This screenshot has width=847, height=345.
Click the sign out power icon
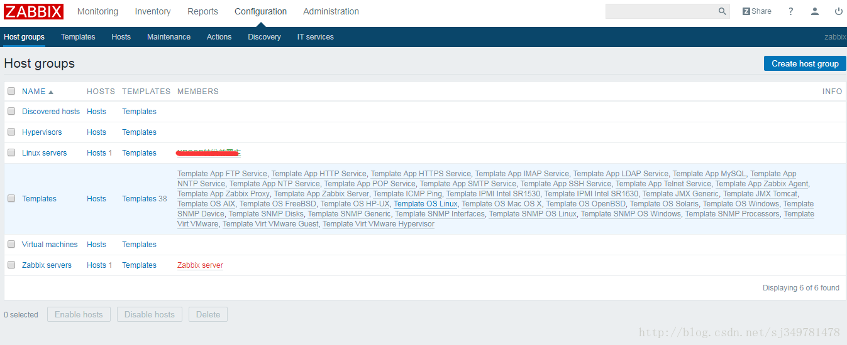click(x=839, y=11)
